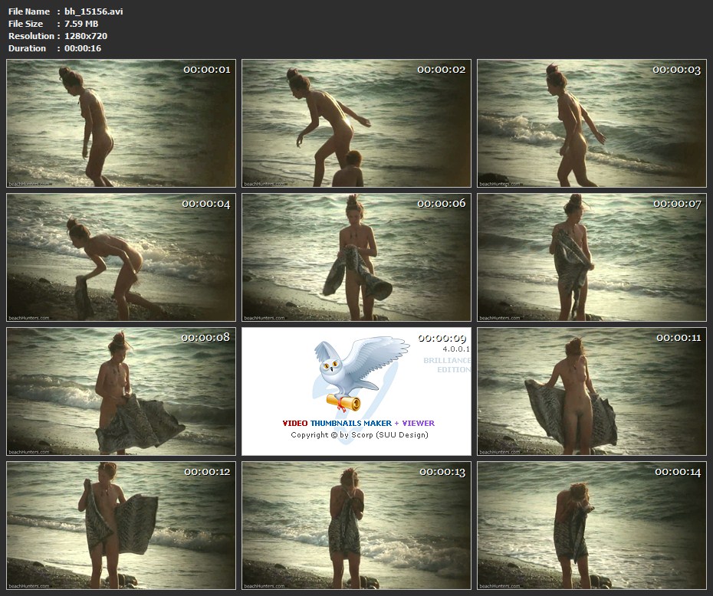Click the Copyright by Scorp (SUU Design) text
The height and width of the screenshot is (596, 713).
[x=359, y=435]
